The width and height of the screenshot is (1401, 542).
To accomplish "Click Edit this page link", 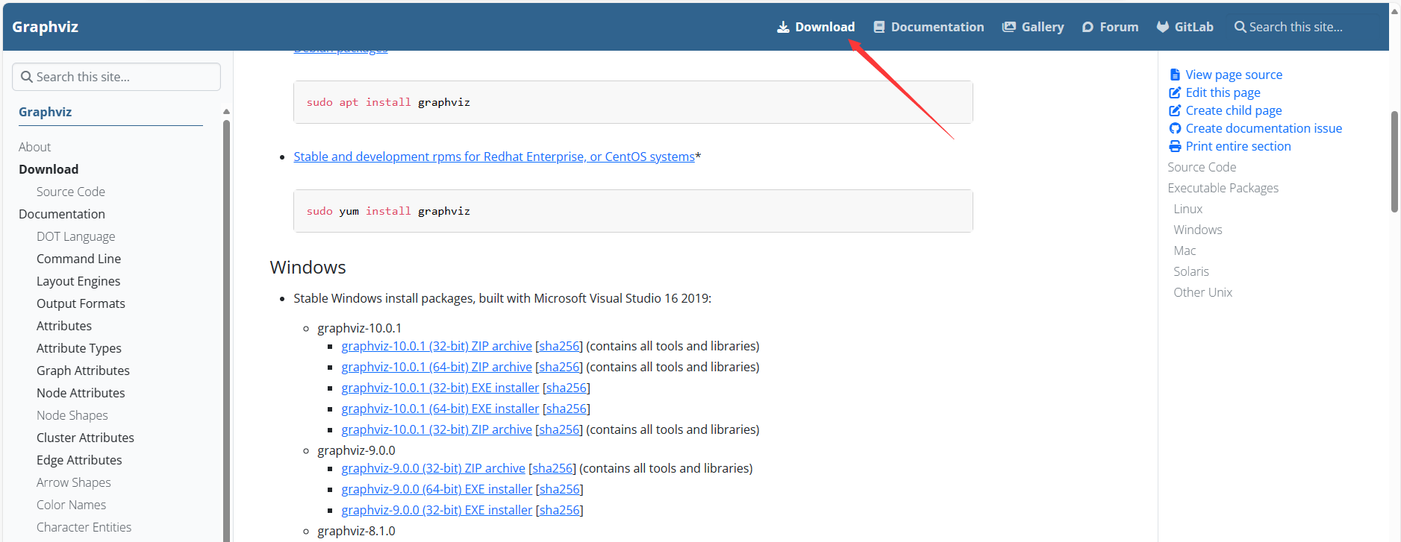I will (1223, 92).
